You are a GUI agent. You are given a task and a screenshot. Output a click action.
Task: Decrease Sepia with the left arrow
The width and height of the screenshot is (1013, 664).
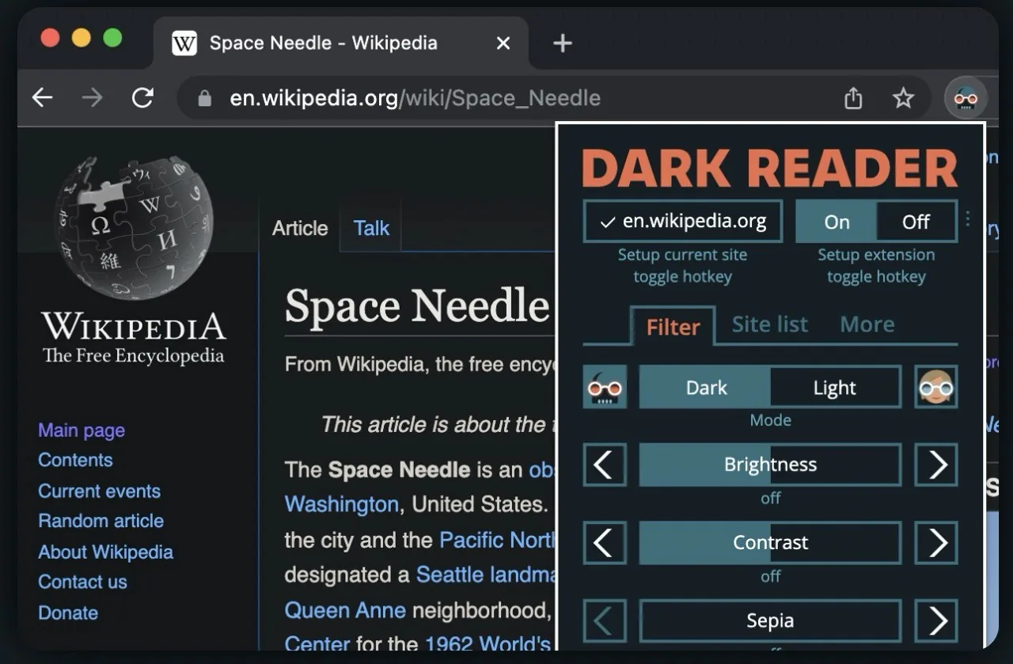(605, 621)
